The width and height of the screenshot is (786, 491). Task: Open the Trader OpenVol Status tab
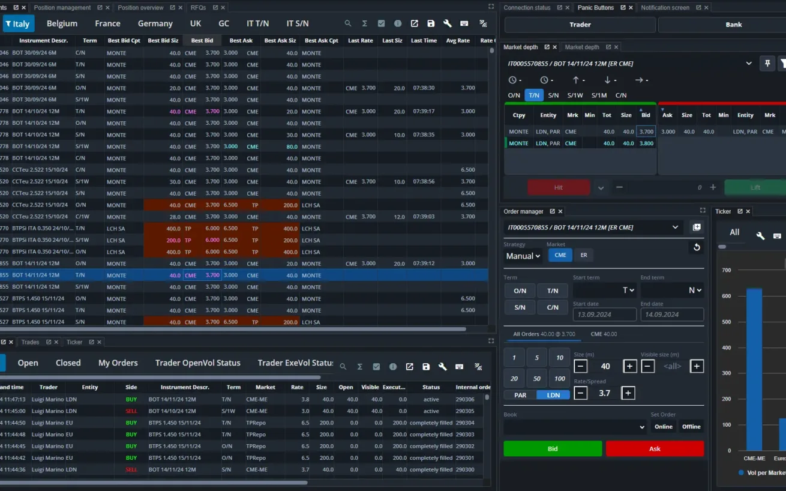point(197,363)
